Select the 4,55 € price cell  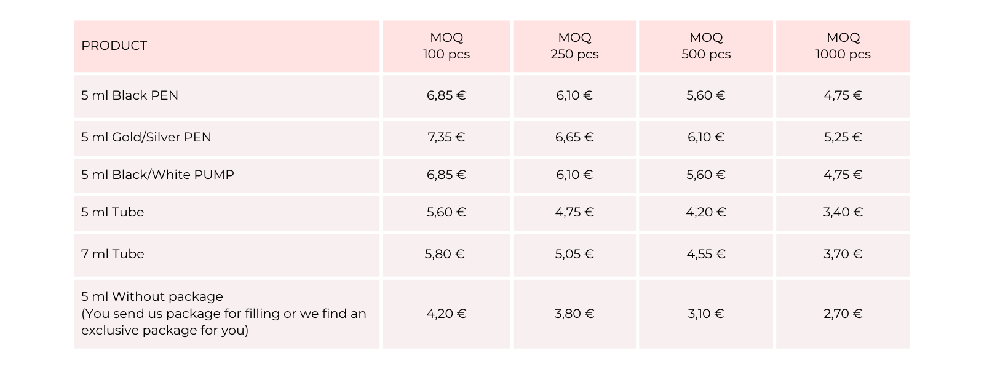pyautogui.click(x=706, y=254)
